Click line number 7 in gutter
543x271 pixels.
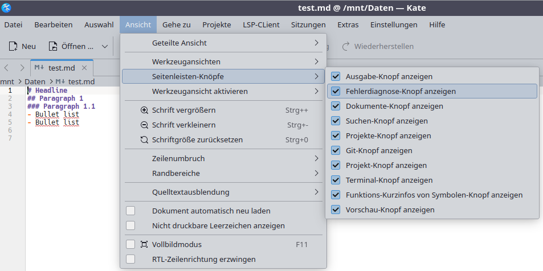tap(10, 138)
